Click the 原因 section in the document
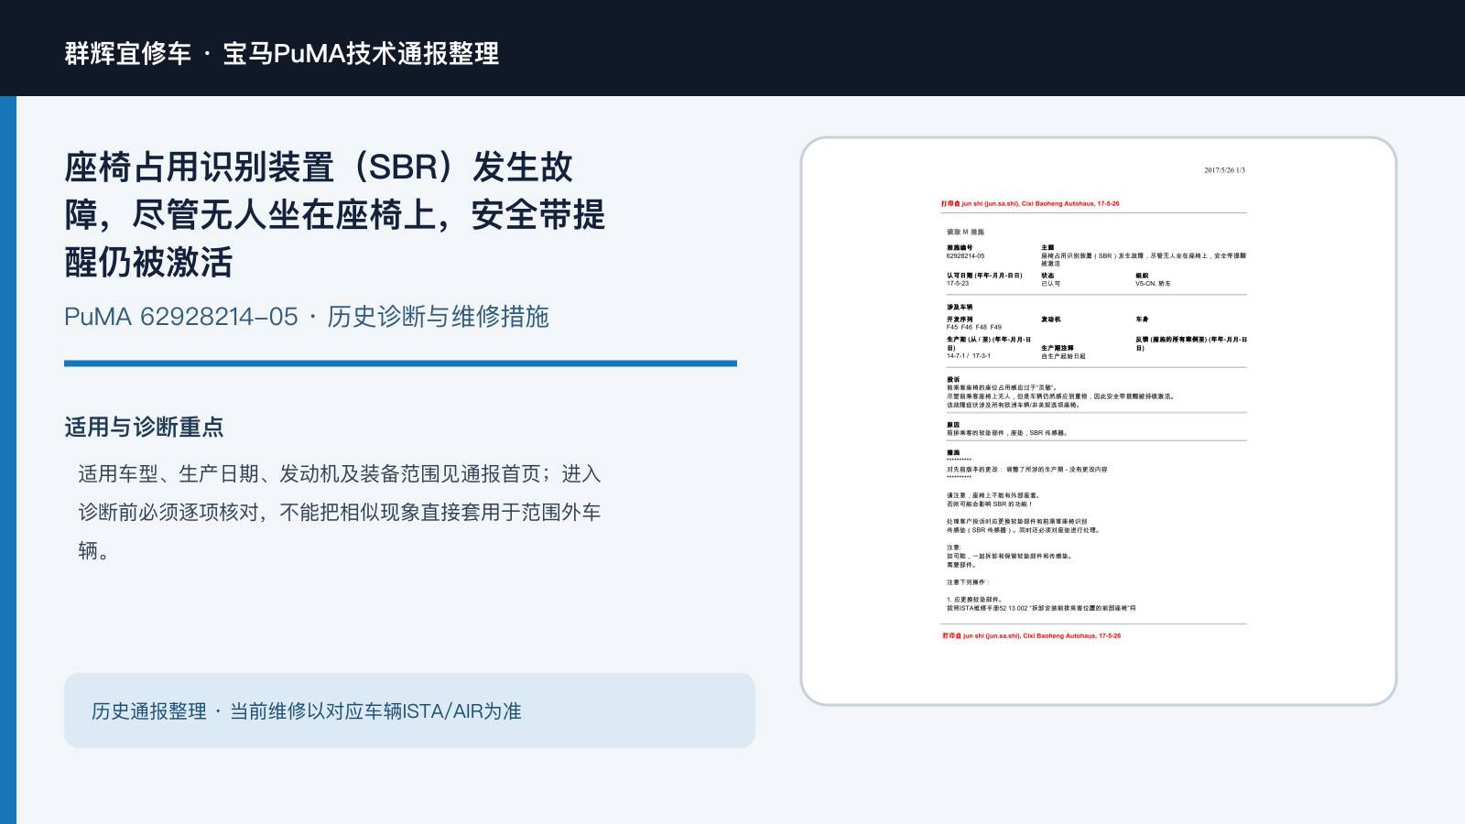 (1007, 429)
